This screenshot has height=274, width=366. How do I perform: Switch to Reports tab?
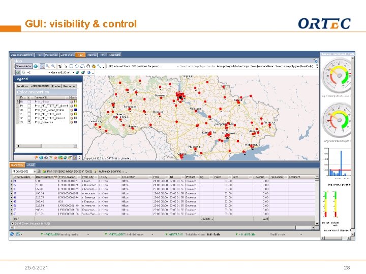[x=91, y=55]
